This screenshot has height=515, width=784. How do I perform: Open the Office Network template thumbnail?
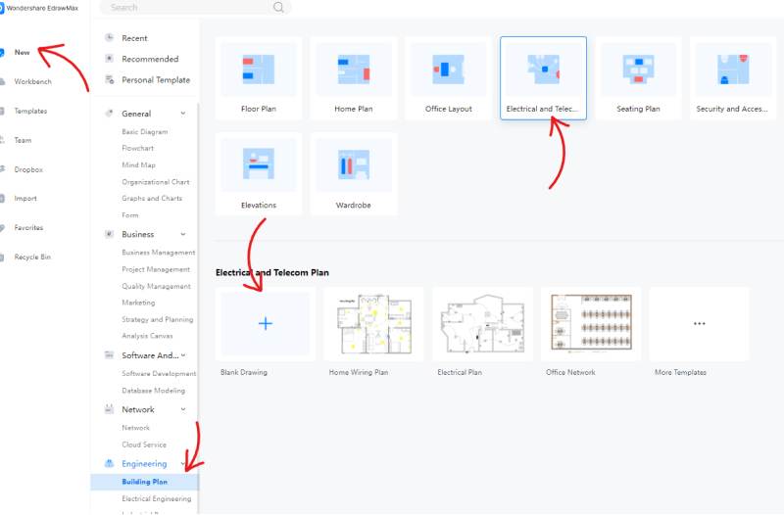[x=591, y=324]
